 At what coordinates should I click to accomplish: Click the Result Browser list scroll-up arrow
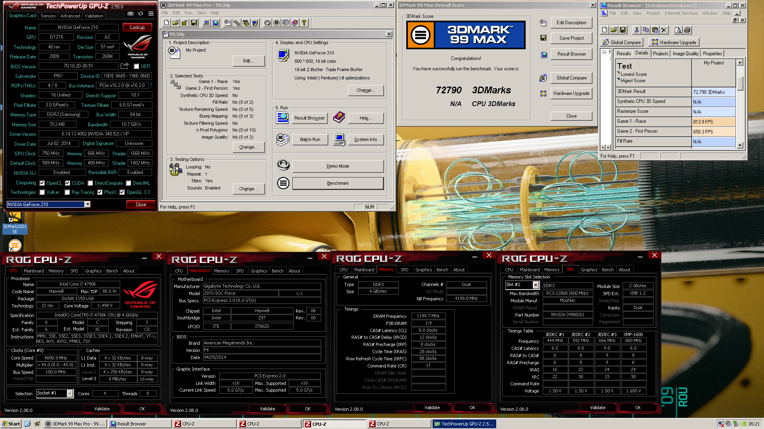[x=740, y=62]
